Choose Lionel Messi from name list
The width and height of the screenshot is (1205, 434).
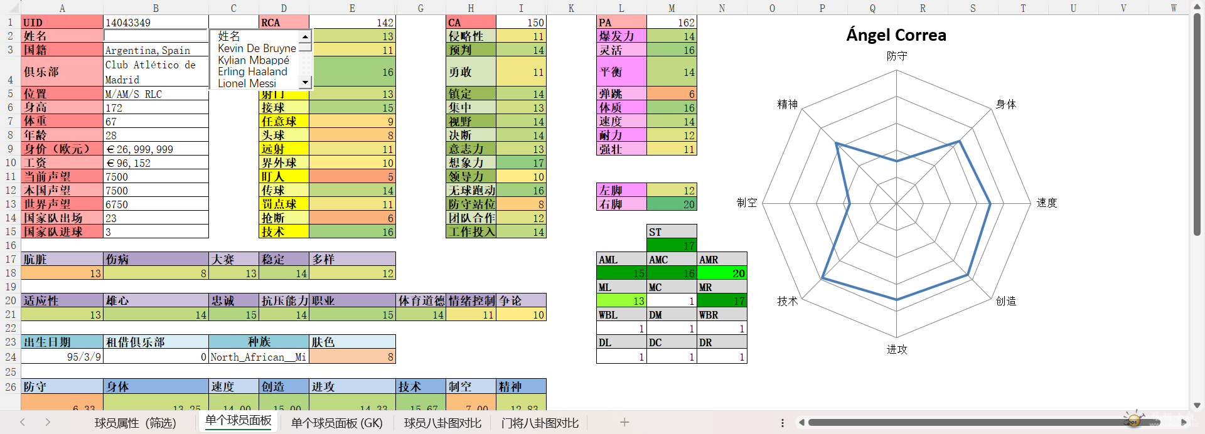247,83
